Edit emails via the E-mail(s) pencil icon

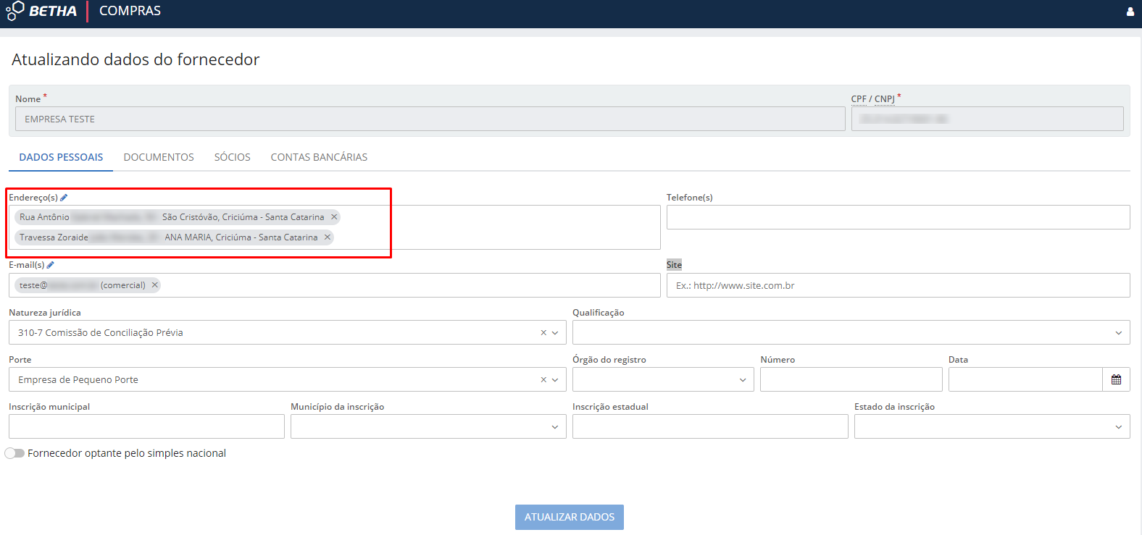pyautogui.click(x=50, y=265)
